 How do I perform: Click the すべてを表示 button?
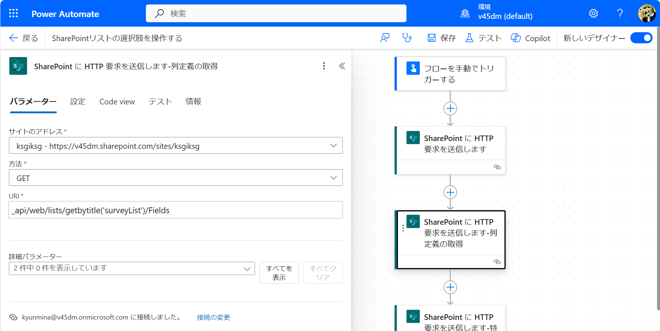pos(279,273)
